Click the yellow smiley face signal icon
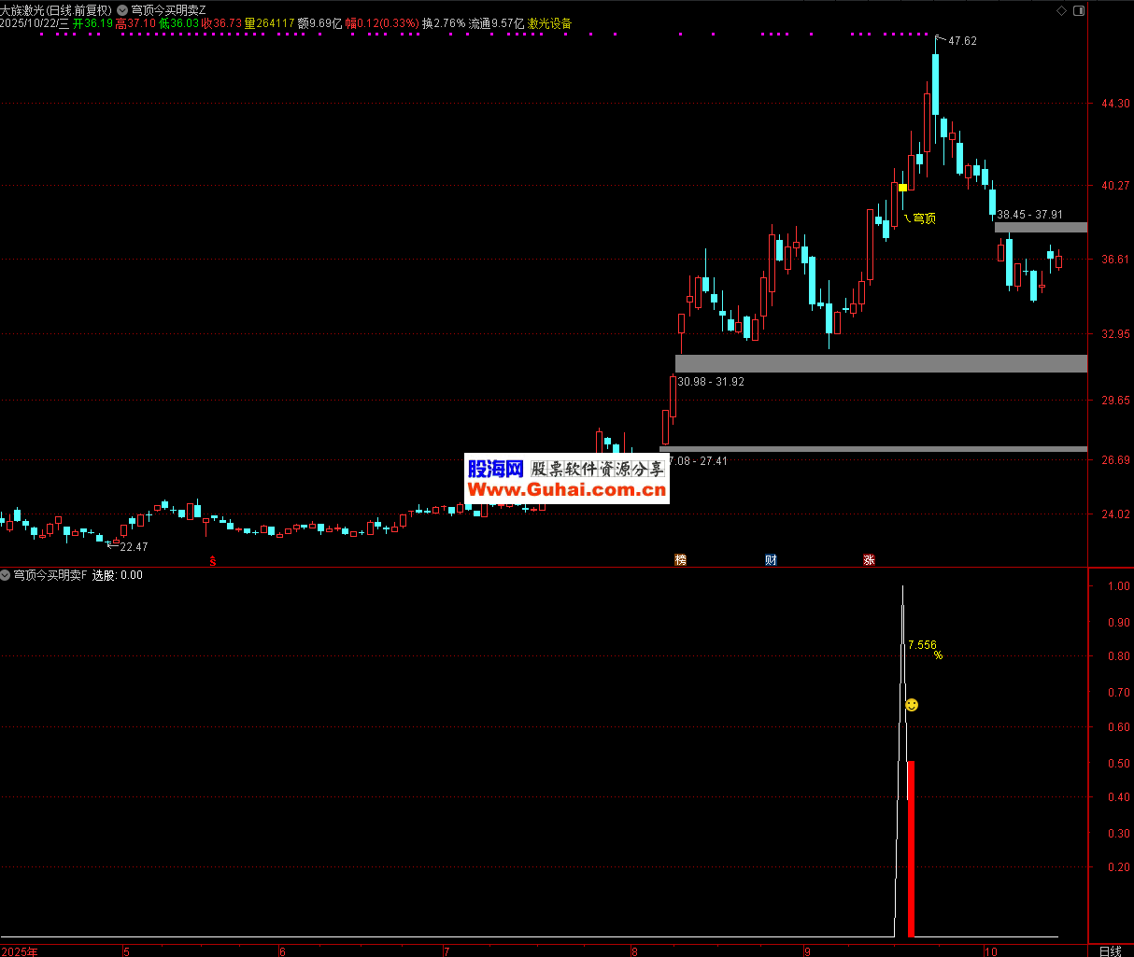Screen dimensions: 1134x957 [912, 705]
